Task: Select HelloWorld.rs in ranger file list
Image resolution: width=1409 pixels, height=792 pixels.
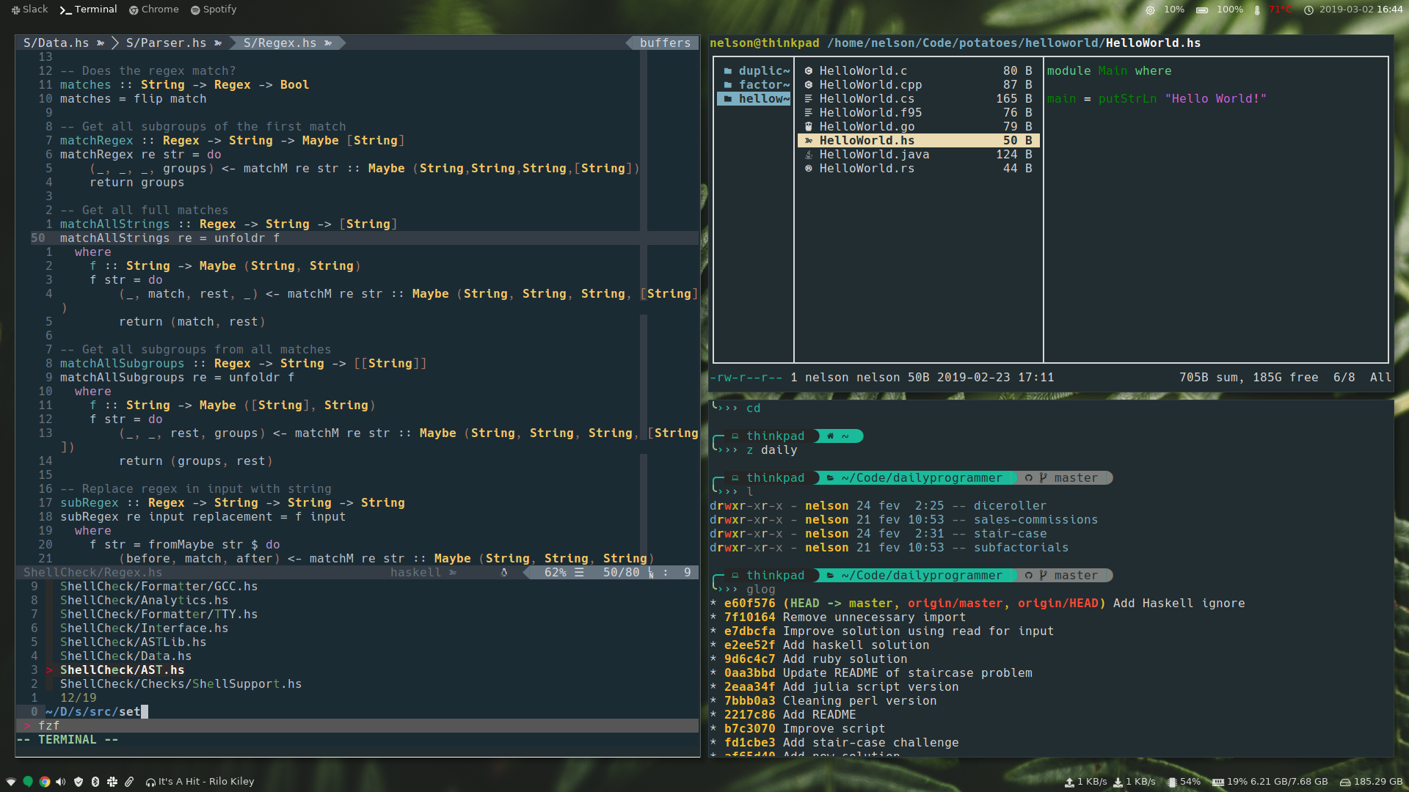Action: tap(918, 169)
